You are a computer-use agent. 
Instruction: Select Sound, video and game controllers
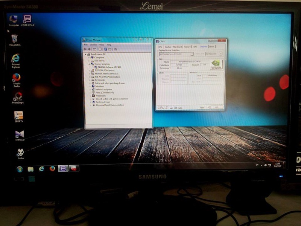click(112, 99)
